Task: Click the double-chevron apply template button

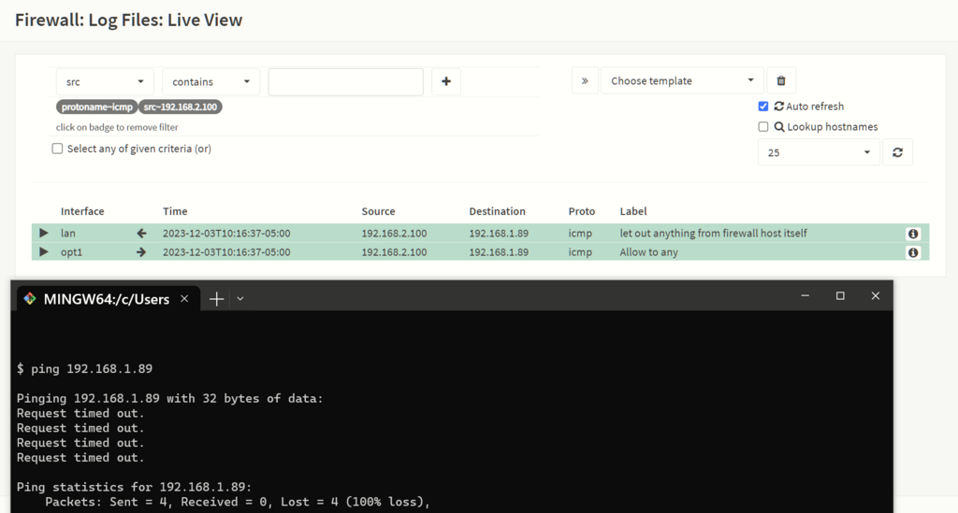Action: [x=585, y=80]
